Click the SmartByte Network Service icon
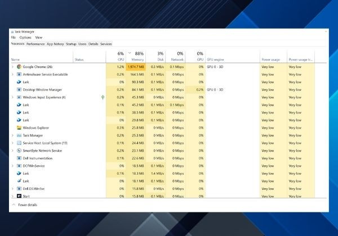The width and height of the screenshot is (338, 236). (x=19, y=151)
